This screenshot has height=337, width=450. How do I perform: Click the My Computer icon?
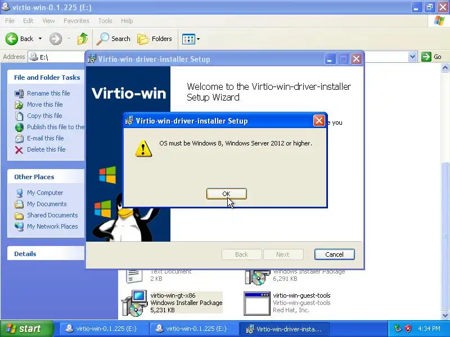19,193
